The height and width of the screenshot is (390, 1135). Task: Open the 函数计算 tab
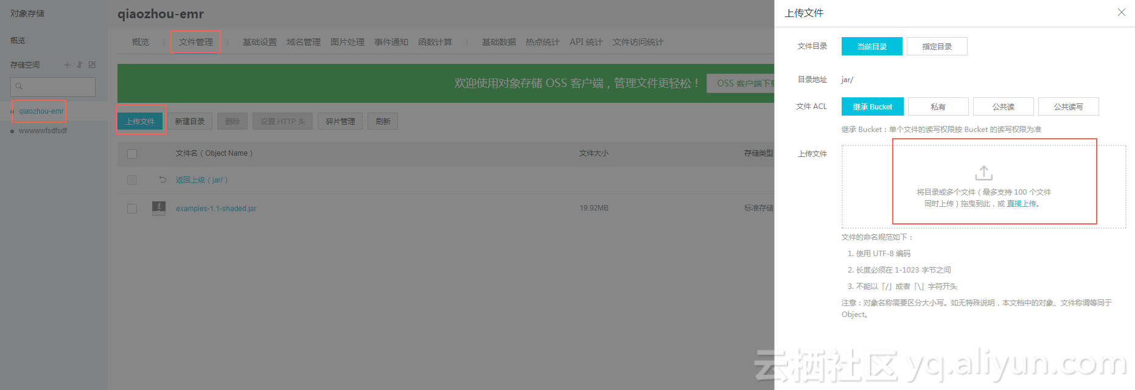tap(435, 42)
